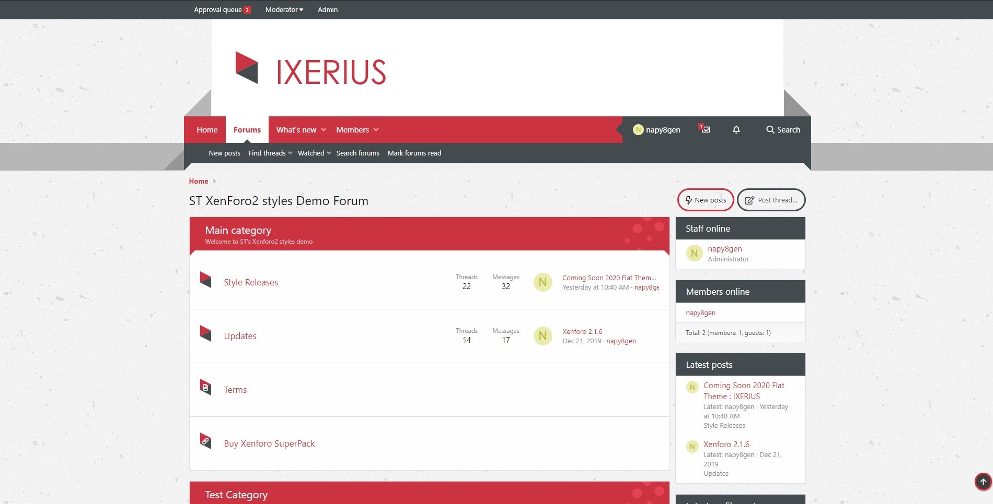Click the Search magnifier button
This screenshot has height=504, width=993.
tap(783, 129)
